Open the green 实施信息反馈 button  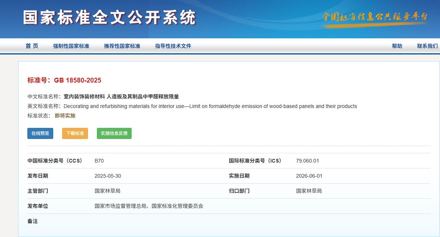pyautogui.click(x=114, y=133)
